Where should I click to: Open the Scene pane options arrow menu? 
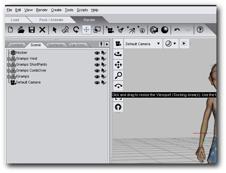[107, 44]
